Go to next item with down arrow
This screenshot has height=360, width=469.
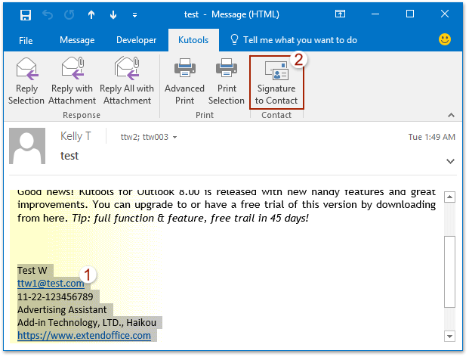pyautogui.click(x=114, y=14)
